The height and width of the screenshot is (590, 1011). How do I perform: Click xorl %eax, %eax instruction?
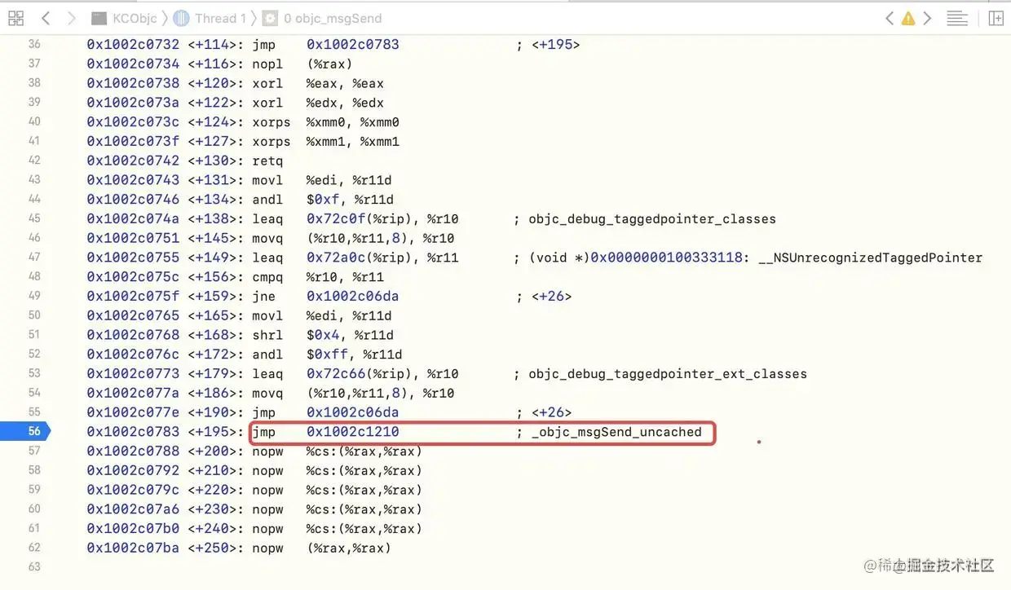(318, 83)
